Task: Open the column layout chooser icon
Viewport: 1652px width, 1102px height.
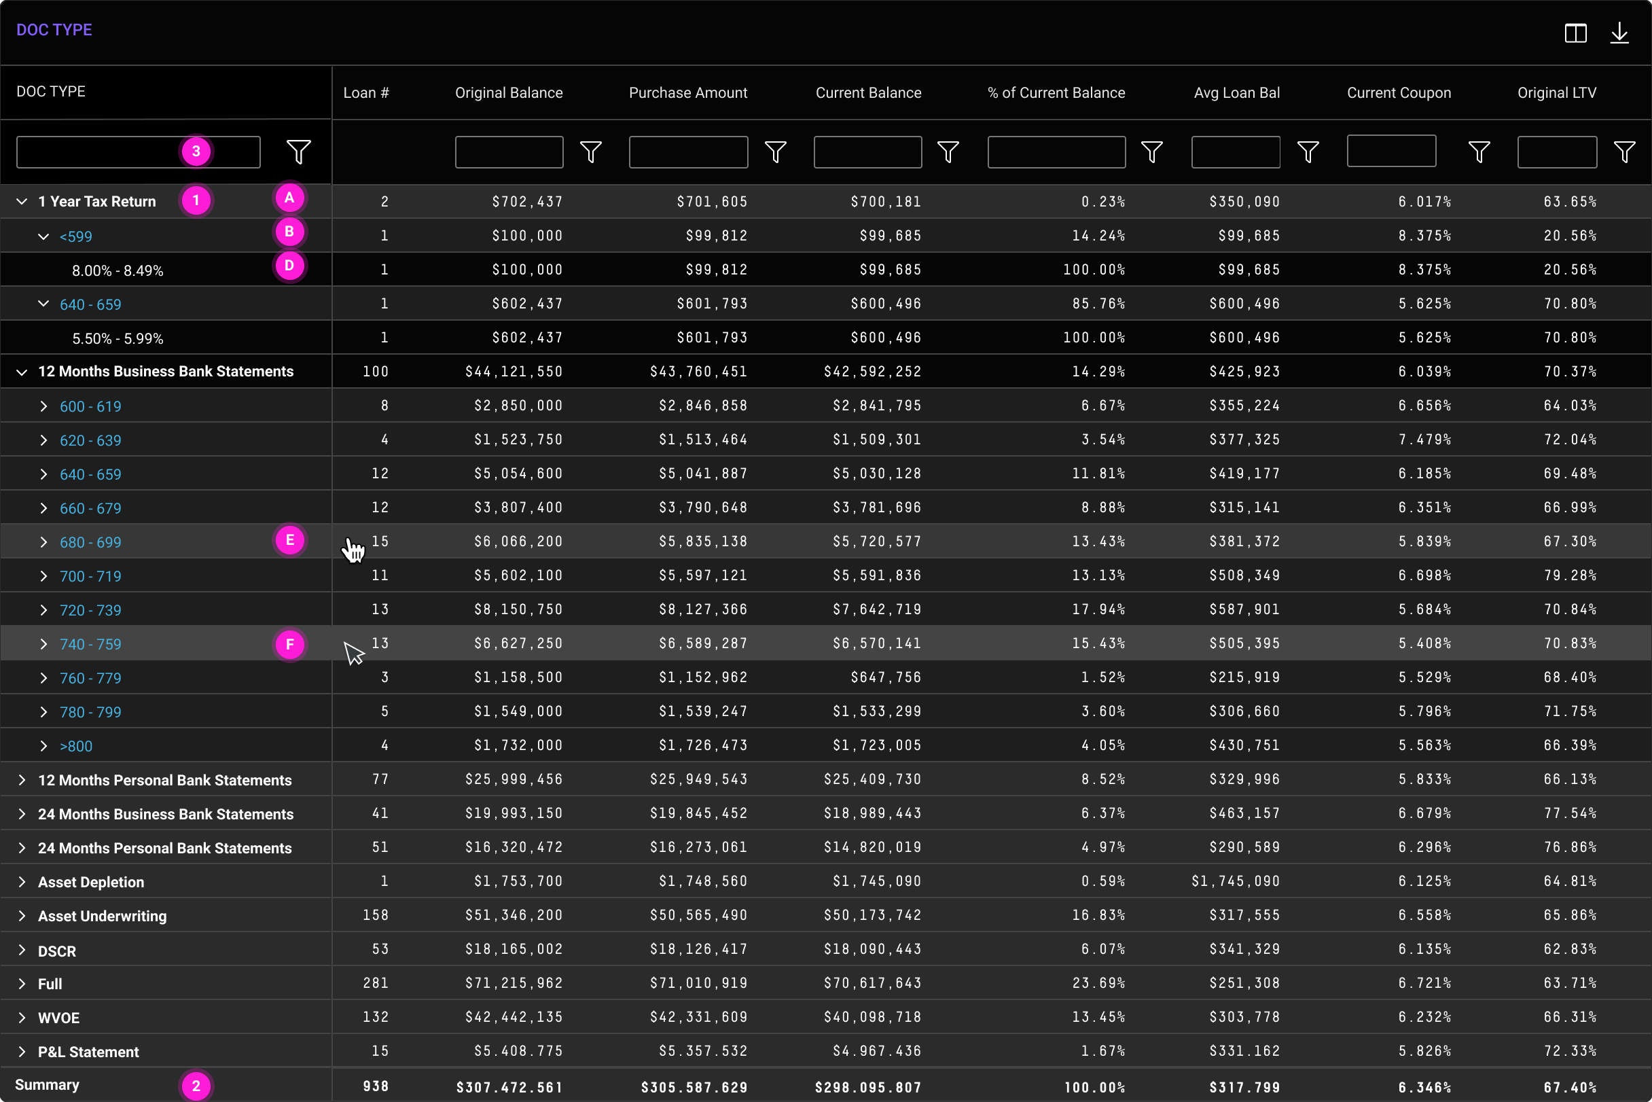Action: (x=1575, y=33)
